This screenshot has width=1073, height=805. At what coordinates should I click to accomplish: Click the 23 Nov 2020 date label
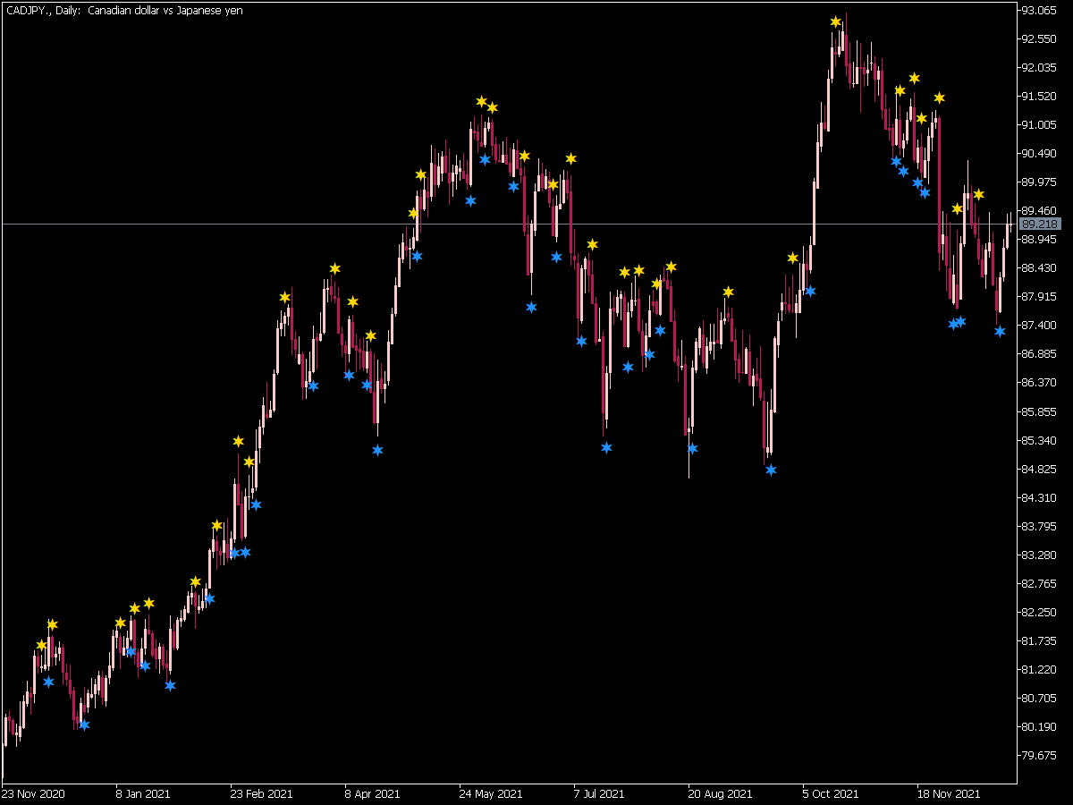[33, 793]
